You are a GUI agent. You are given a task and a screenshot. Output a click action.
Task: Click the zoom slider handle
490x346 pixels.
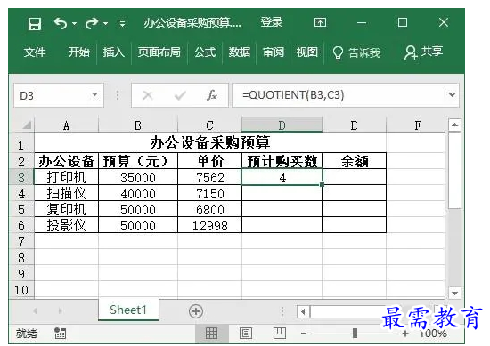pyautogui.click(x=355, y=333)
